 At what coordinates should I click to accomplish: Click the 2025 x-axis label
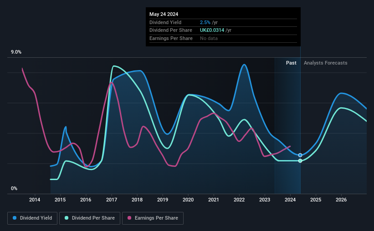316,200
